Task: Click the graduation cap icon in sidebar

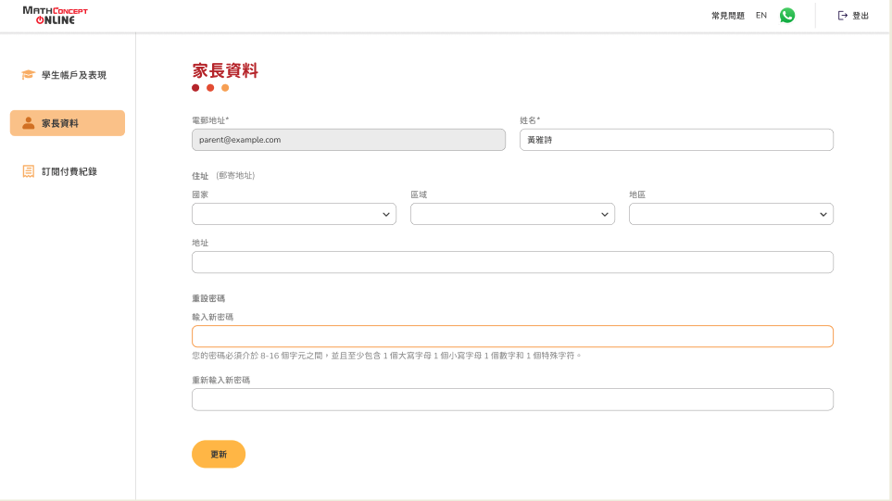Action: [28, 75]
